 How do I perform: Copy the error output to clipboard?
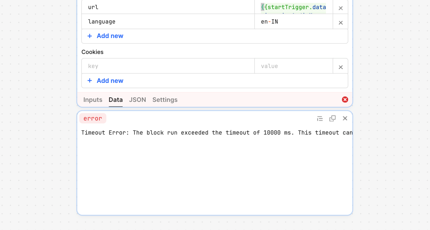(x=332, y=118)
